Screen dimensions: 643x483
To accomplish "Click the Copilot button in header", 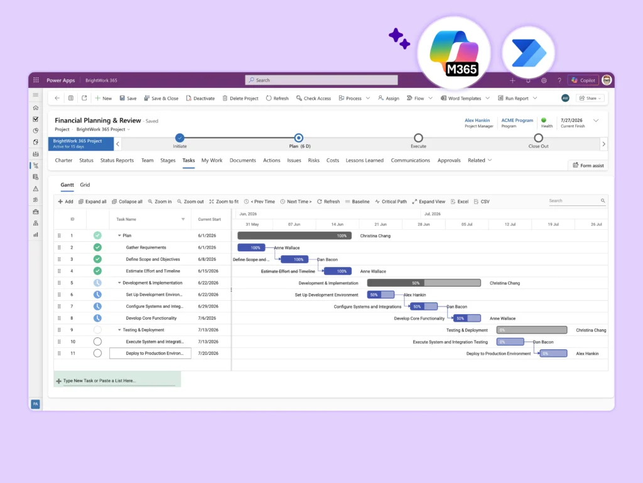I will click(583, 80).
